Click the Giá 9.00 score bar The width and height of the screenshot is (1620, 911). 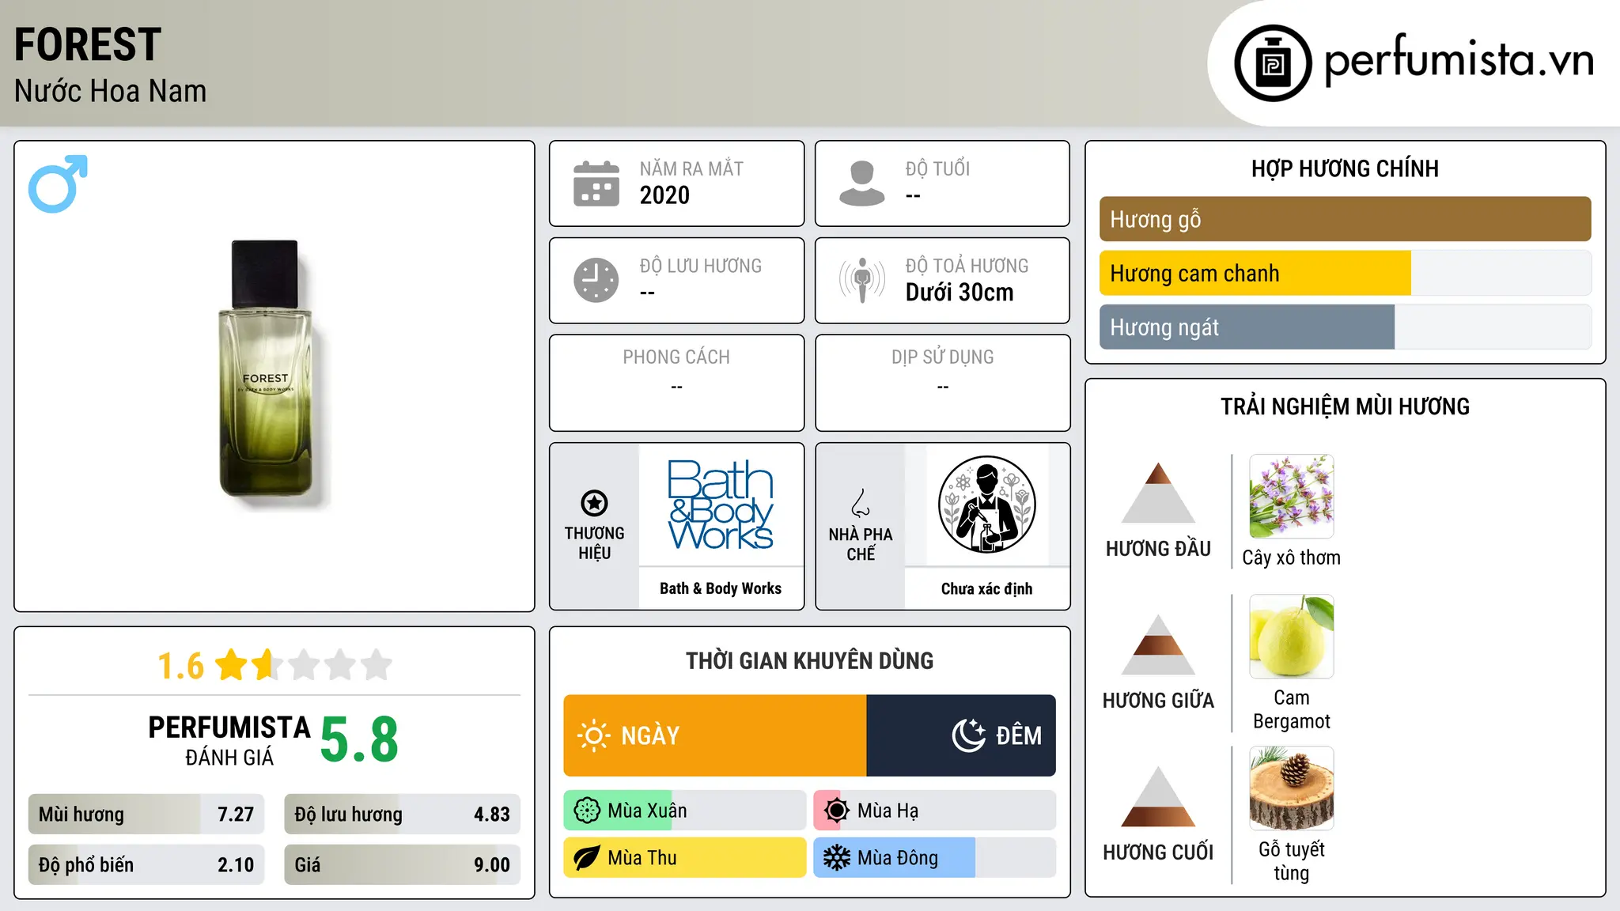(402, 864)
